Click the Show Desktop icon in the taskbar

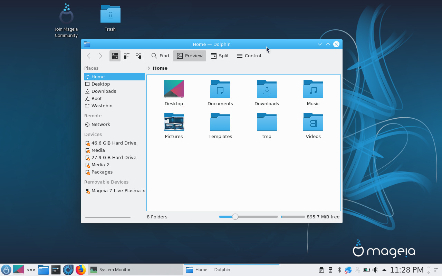19,270
